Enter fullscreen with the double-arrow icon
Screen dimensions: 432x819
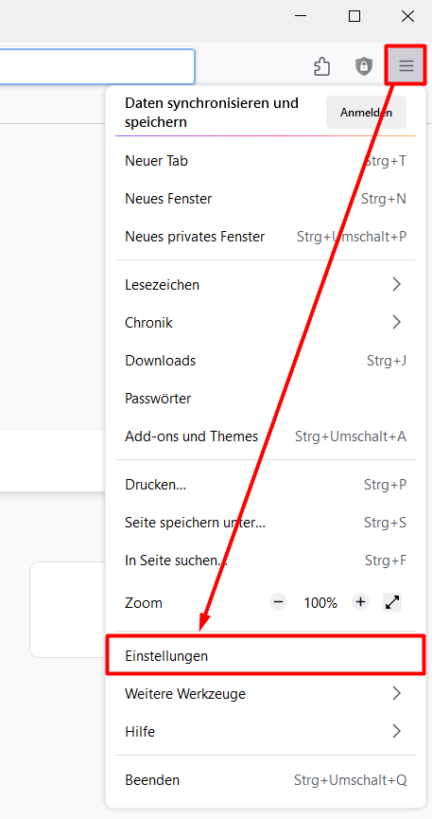coord(392,602)
